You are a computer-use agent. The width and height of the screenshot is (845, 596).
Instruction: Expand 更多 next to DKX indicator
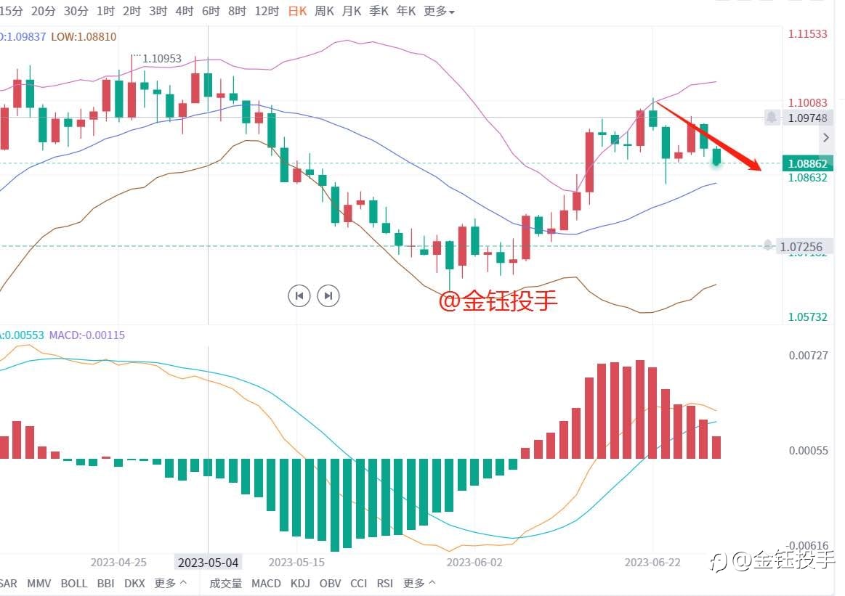[170, 583]
